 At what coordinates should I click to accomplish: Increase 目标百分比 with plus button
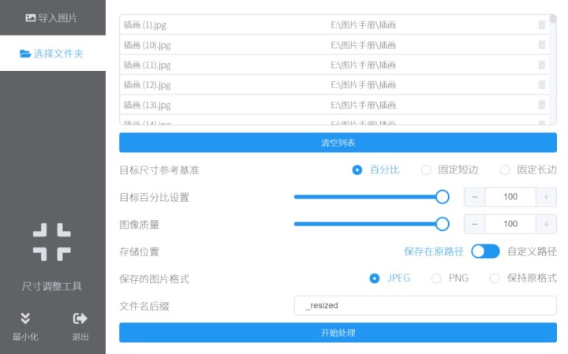pos(546,197)
